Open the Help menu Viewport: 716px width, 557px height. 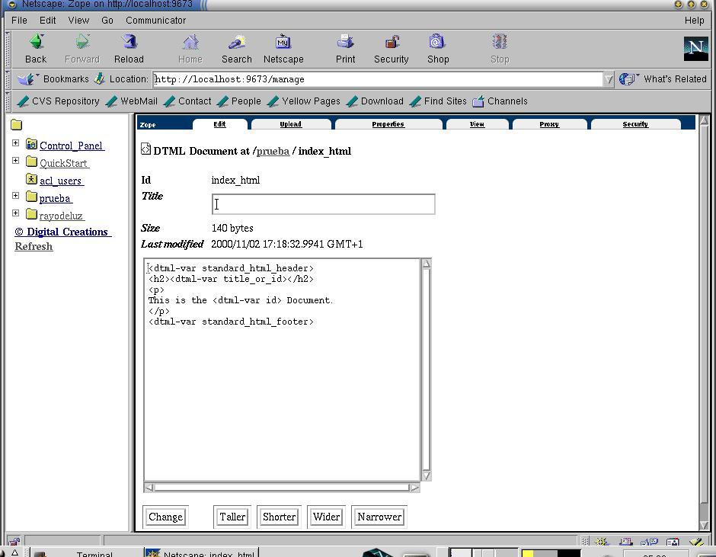694,20
